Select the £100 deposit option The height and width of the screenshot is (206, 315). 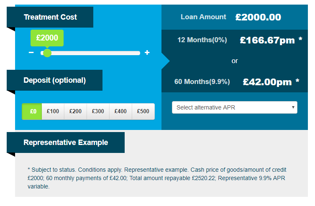(53, 112)
